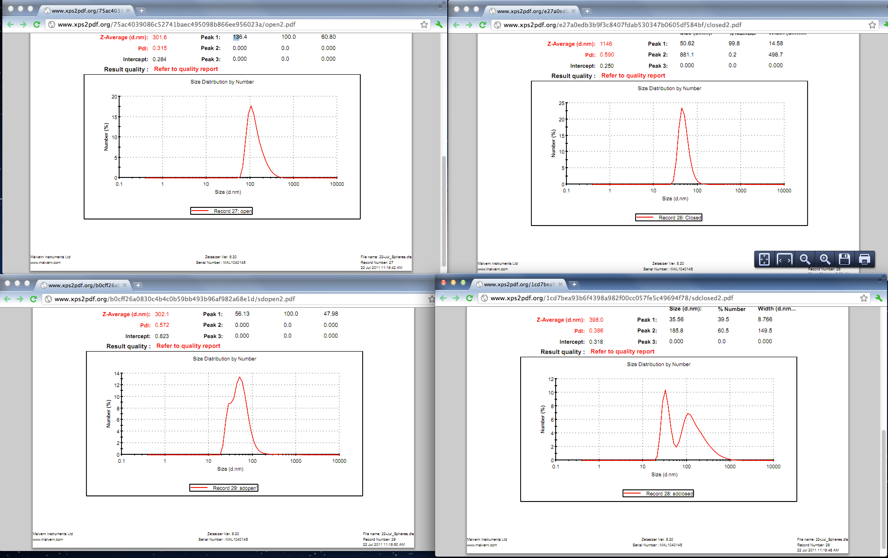Open wrench menu in open2.pdf window

tap(439, 24)
